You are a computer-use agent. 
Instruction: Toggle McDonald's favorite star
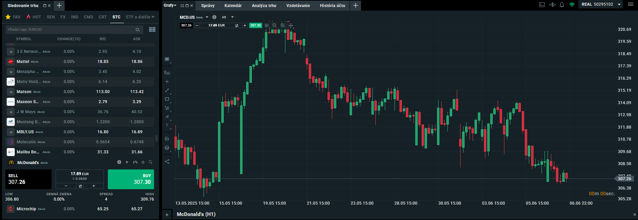[143, 162]
